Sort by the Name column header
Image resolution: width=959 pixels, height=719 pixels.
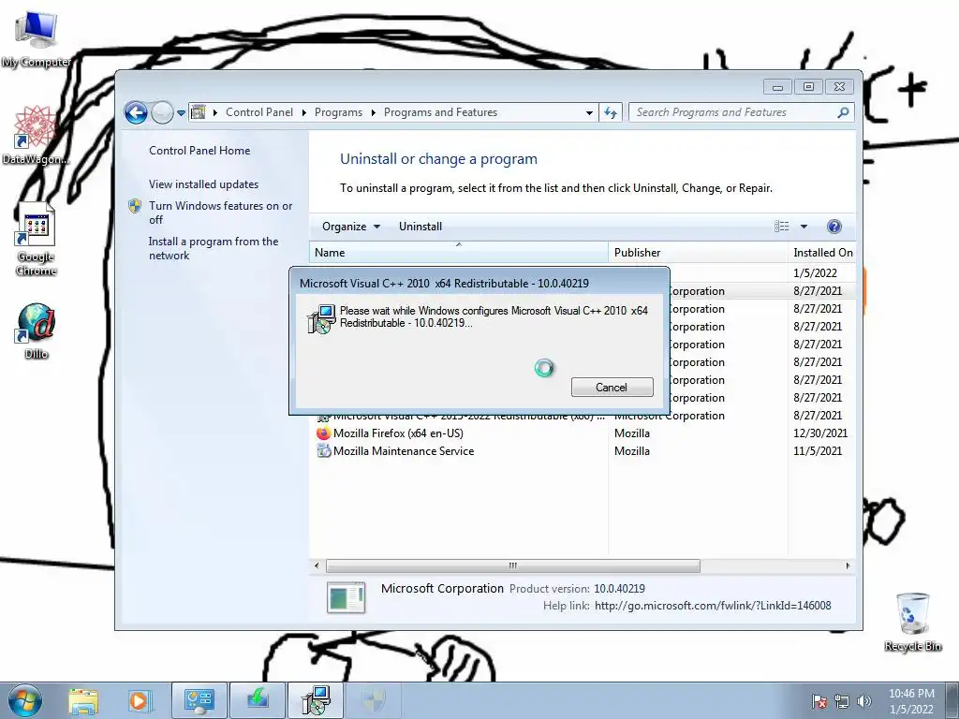tap(459, 253)
